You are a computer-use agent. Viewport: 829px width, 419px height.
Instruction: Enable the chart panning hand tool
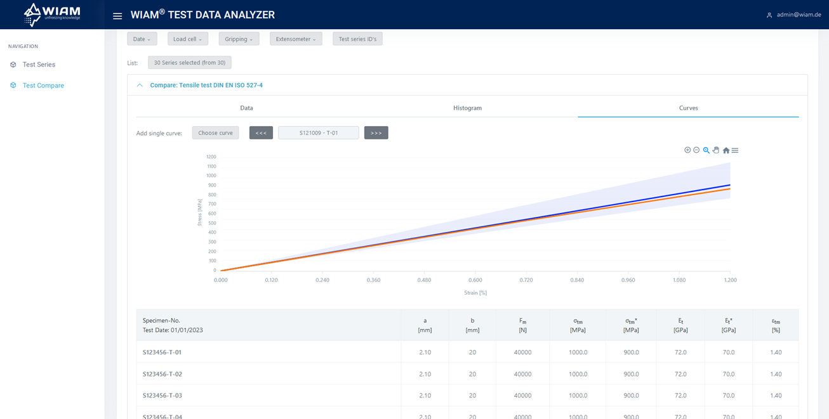pyautogui.click(x=716, y=150)
